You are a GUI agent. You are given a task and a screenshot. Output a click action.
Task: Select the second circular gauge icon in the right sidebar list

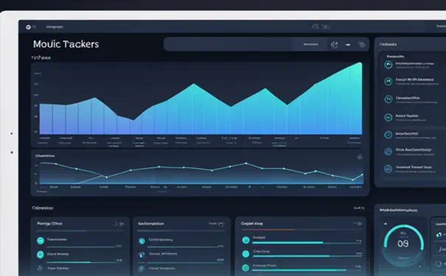388,82
